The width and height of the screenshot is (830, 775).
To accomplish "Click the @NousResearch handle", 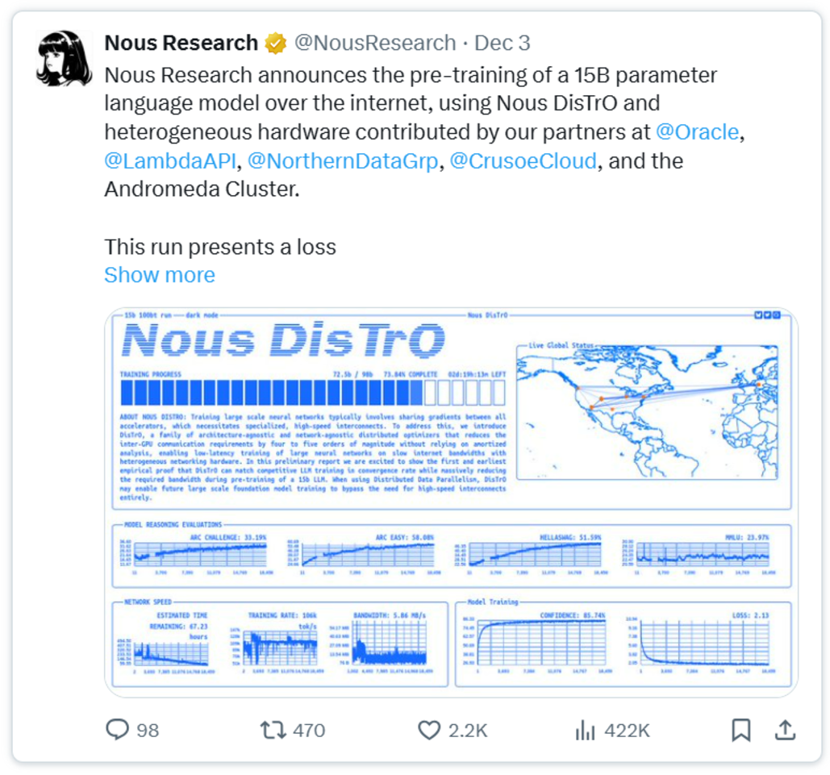I will pyautogui.click(x=375, y=43).
